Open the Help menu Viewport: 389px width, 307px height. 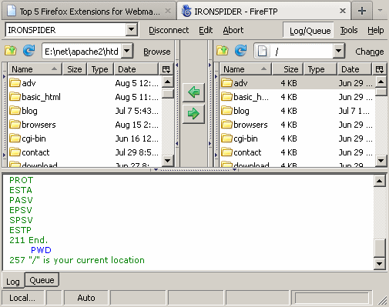point(376,30)
